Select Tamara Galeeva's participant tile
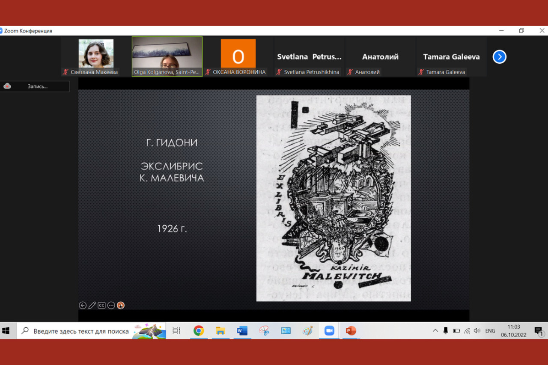Screen dimensions: 548x365 (x=451, y=56)
